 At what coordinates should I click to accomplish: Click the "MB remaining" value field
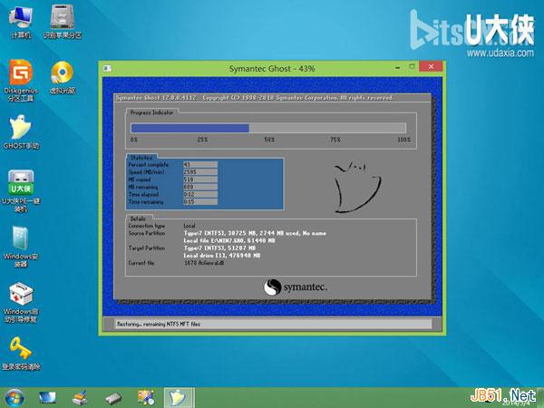click(200, 187)
